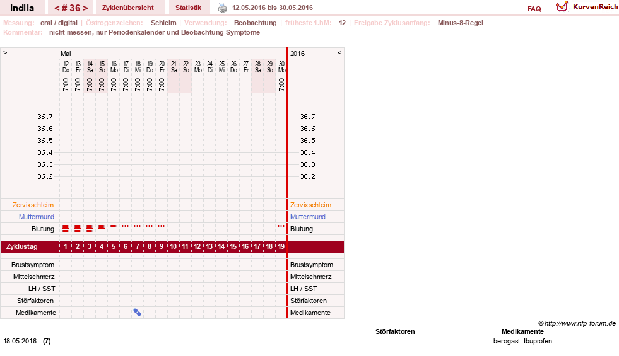Screen dimensions: 619x356
Task: Click date column 12. Do
Action: tap(66, 67)
